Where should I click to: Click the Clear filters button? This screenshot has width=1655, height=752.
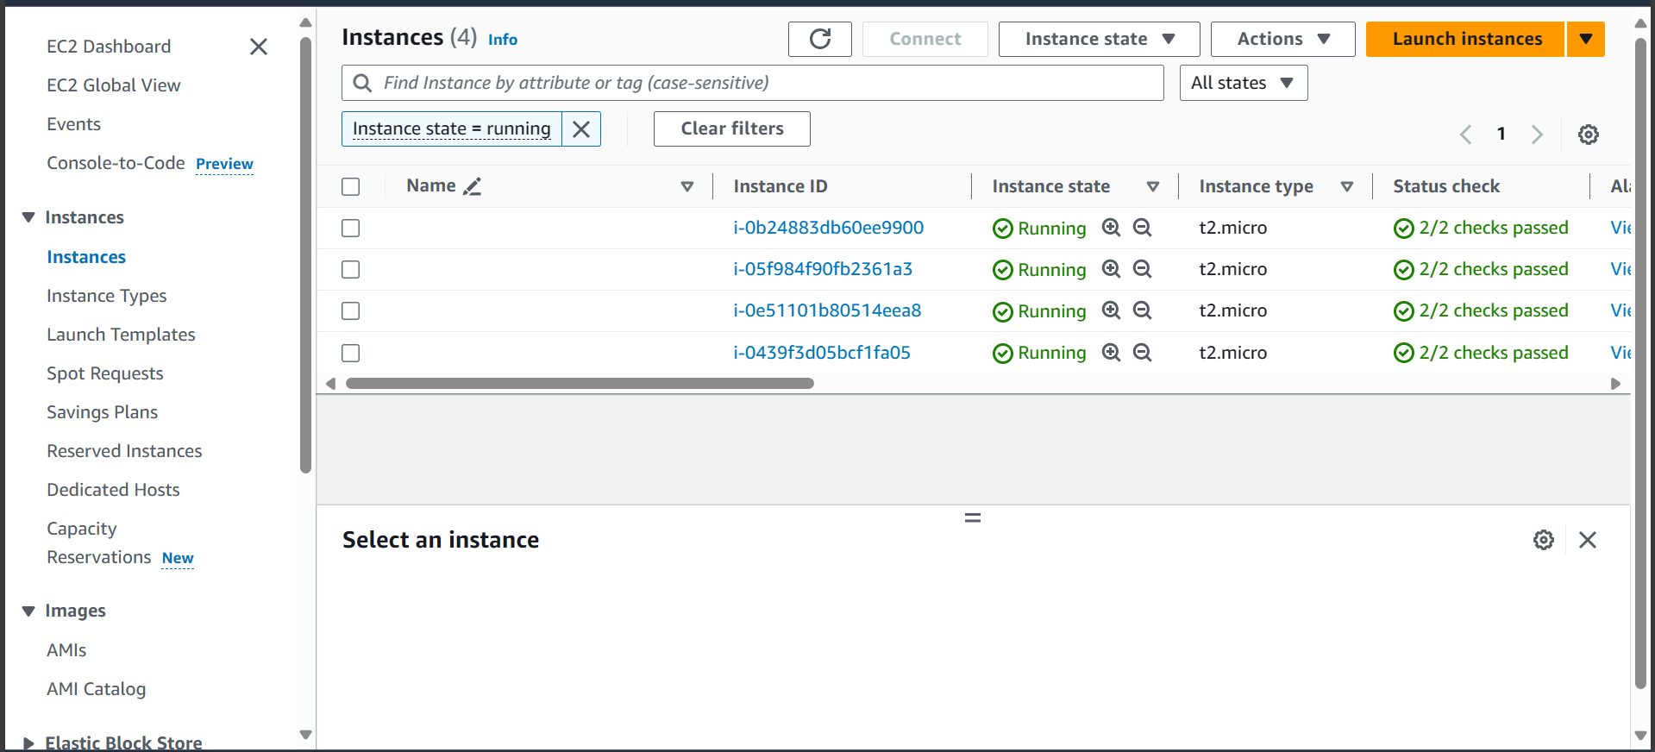tap(731, 128)
